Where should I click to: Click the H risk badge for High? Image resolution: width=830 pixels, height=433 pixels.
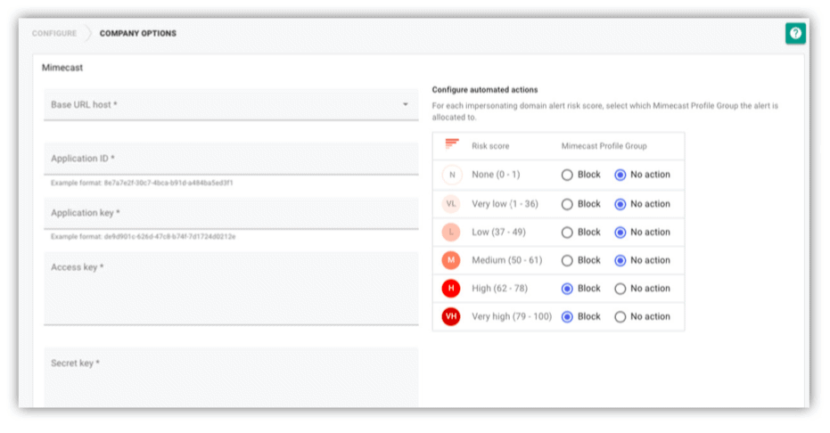[x=451, y=288]
